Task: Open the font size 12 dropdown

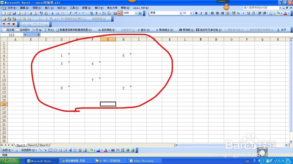Action: coord(191,13)
